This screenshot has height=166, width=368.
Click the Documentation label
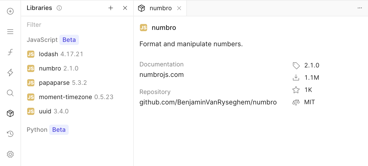161,64
